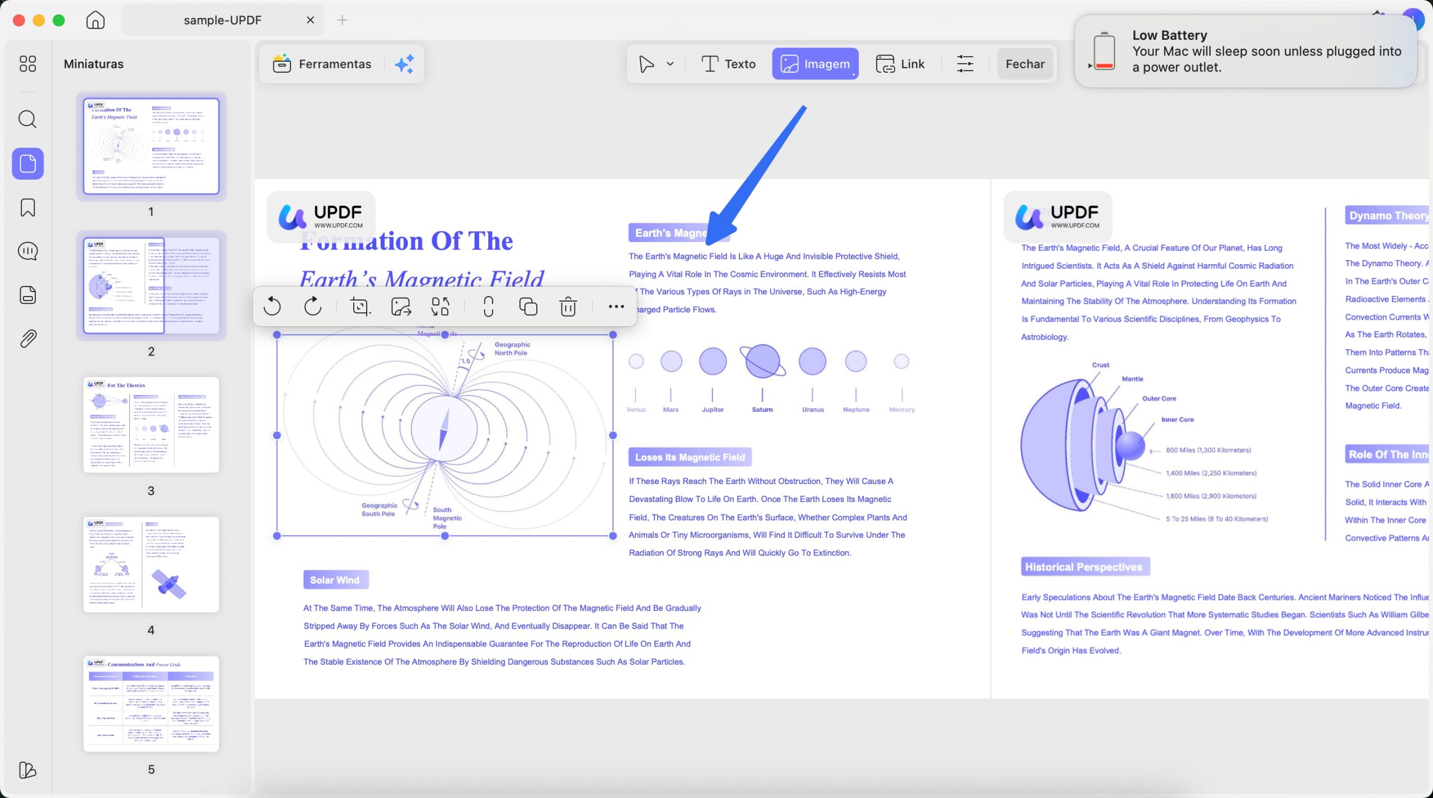Open the UPDF AI sparkle icon
Screen dimensions: 1433x798
tap(404, 64)
